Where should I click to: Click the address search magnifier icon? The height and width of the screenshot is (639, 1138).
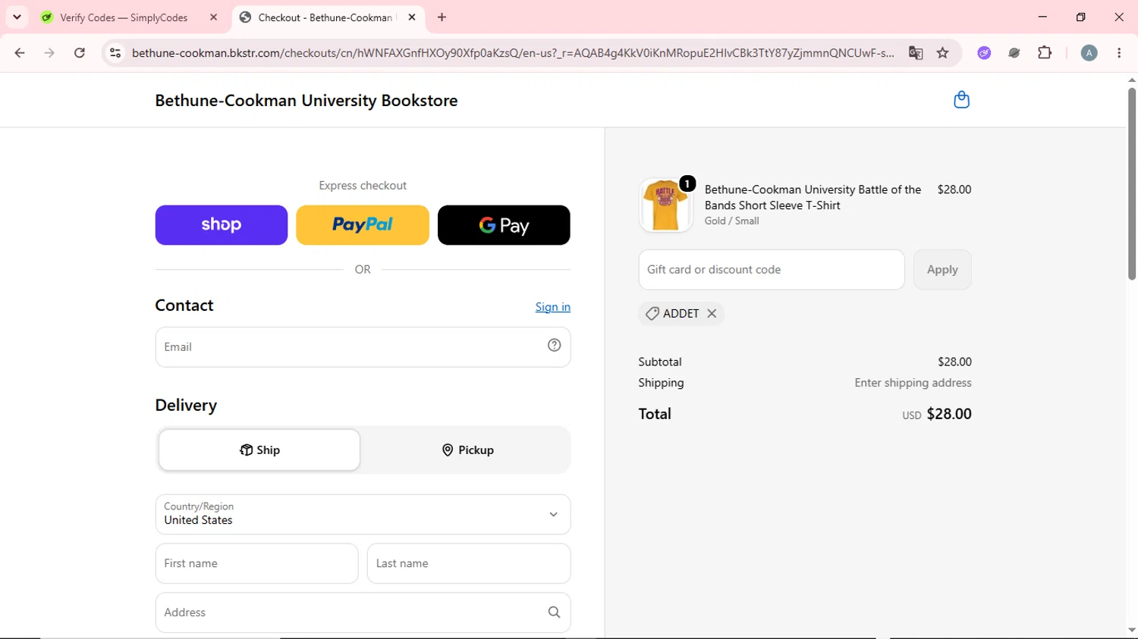(555, 612)
